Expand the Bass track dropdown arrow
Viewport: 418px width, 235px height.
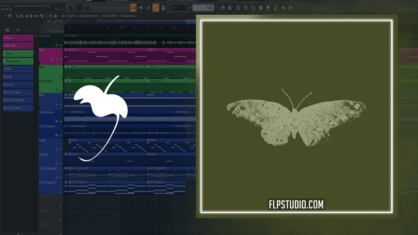57,59
